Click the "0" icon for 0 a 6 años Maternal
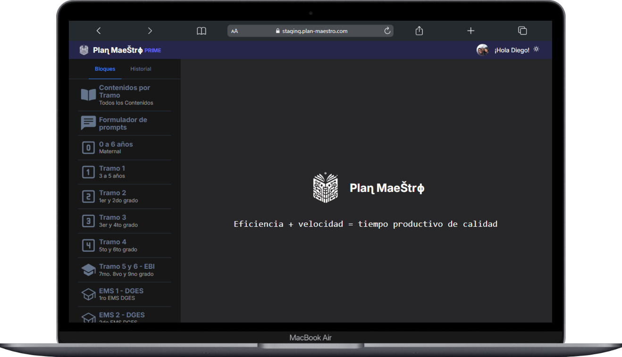 [88, 147]
